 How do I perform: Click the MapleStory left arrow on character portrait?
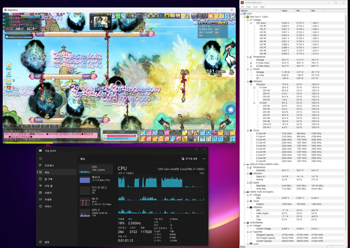pyautogui.click(x=92, y=22)
